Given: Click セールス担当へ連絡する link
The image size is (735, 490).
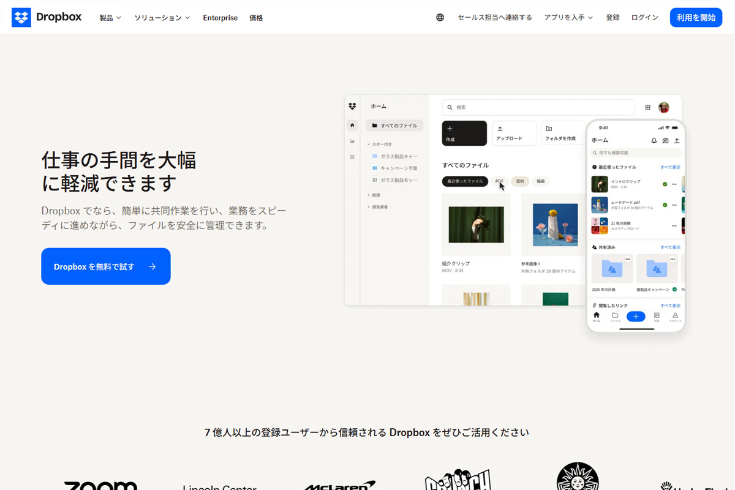Looking at the screenshot, I should (x=495, y=18).
